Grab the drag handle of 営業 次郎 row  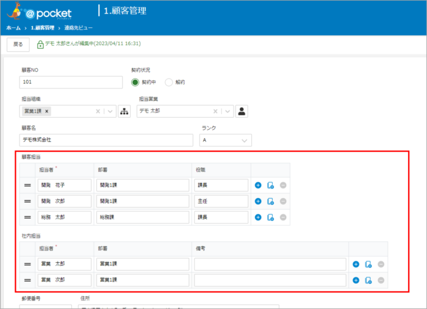click(x=27, y=280)
